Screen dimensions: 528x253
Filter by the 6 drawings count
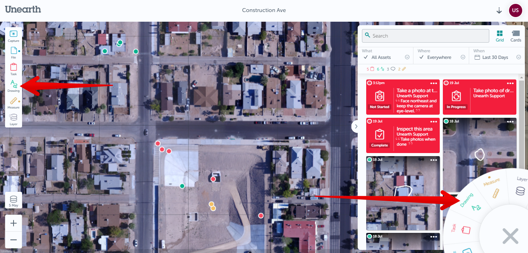(x=381, y=69)
